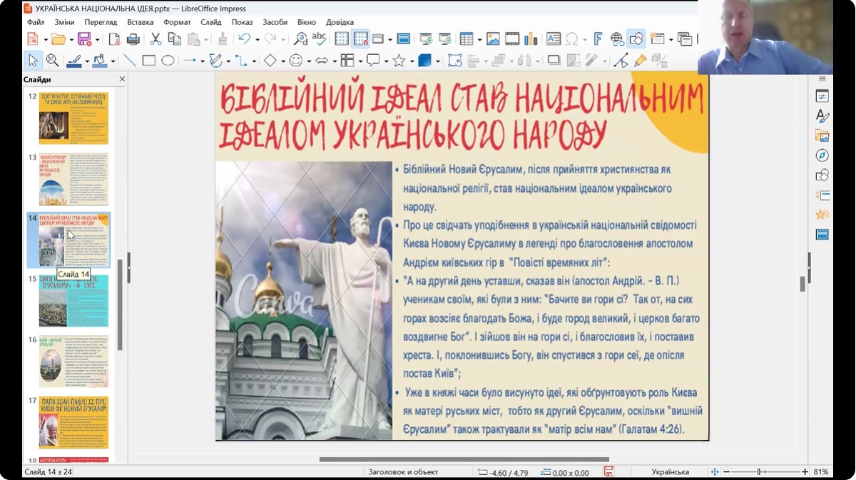
Task: Duplicate the current slide
Action: tap(684, 39)
